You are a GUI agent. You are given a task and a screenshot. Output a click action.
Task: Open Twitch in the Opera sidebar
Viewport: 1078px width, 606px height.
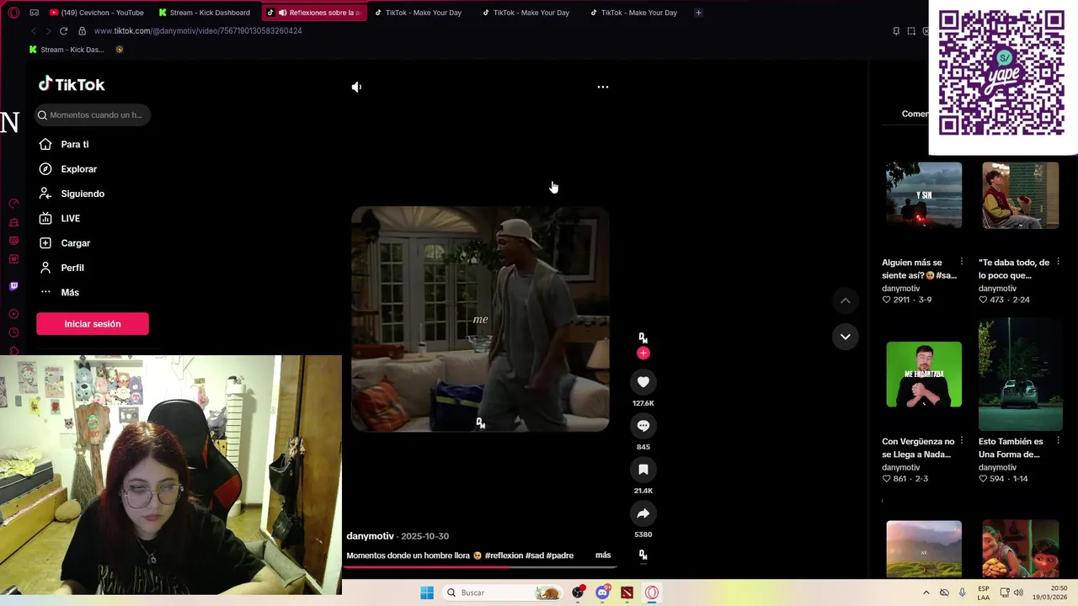coord(13,286)
